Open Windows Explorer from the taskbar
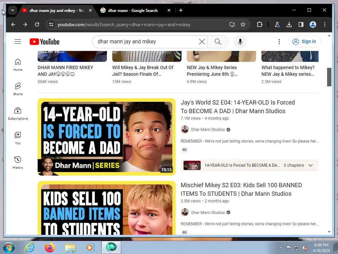The width and height of the screenshot is (338, 254). pyautogui.click(x=70, y=247)
